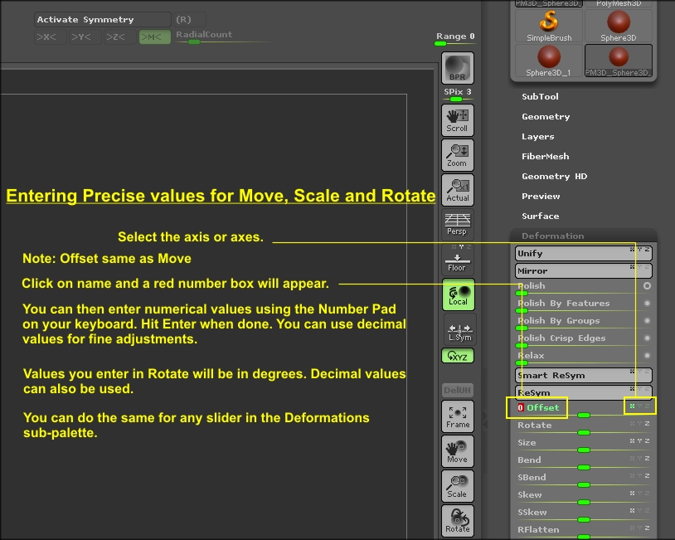Choose the Sphere3D tool thumbnail

(618, 26)
